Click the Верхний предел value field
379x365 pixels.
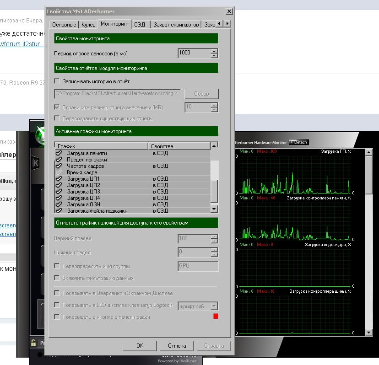coord(195,239)
